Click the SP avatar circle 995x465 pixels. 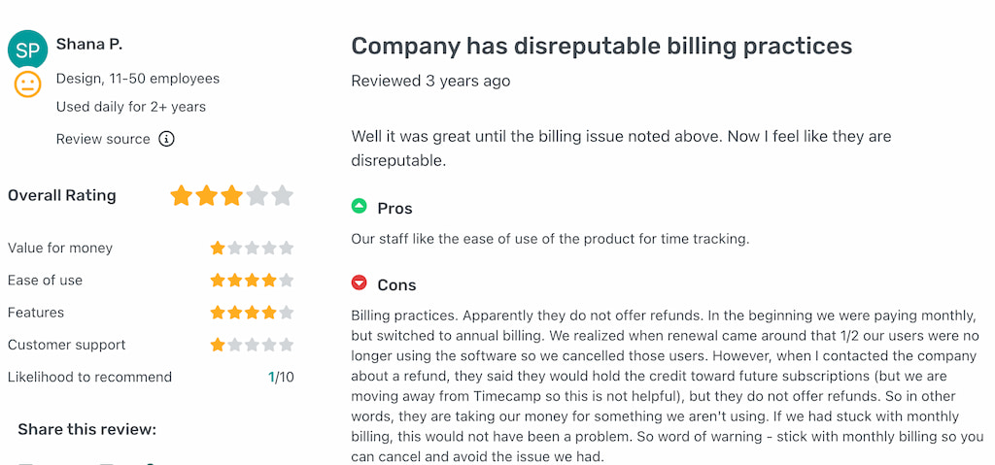coord(27,50)
